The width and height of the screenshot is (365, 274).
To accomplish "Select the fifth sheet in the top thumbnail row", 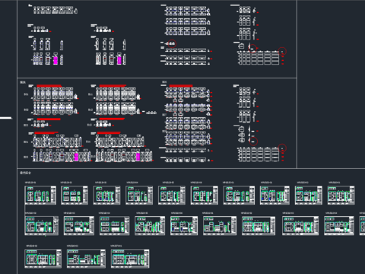I will 172,195.
